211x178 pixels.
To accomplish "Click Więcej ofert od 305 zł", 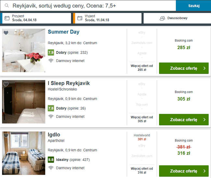I will point(142,119).
